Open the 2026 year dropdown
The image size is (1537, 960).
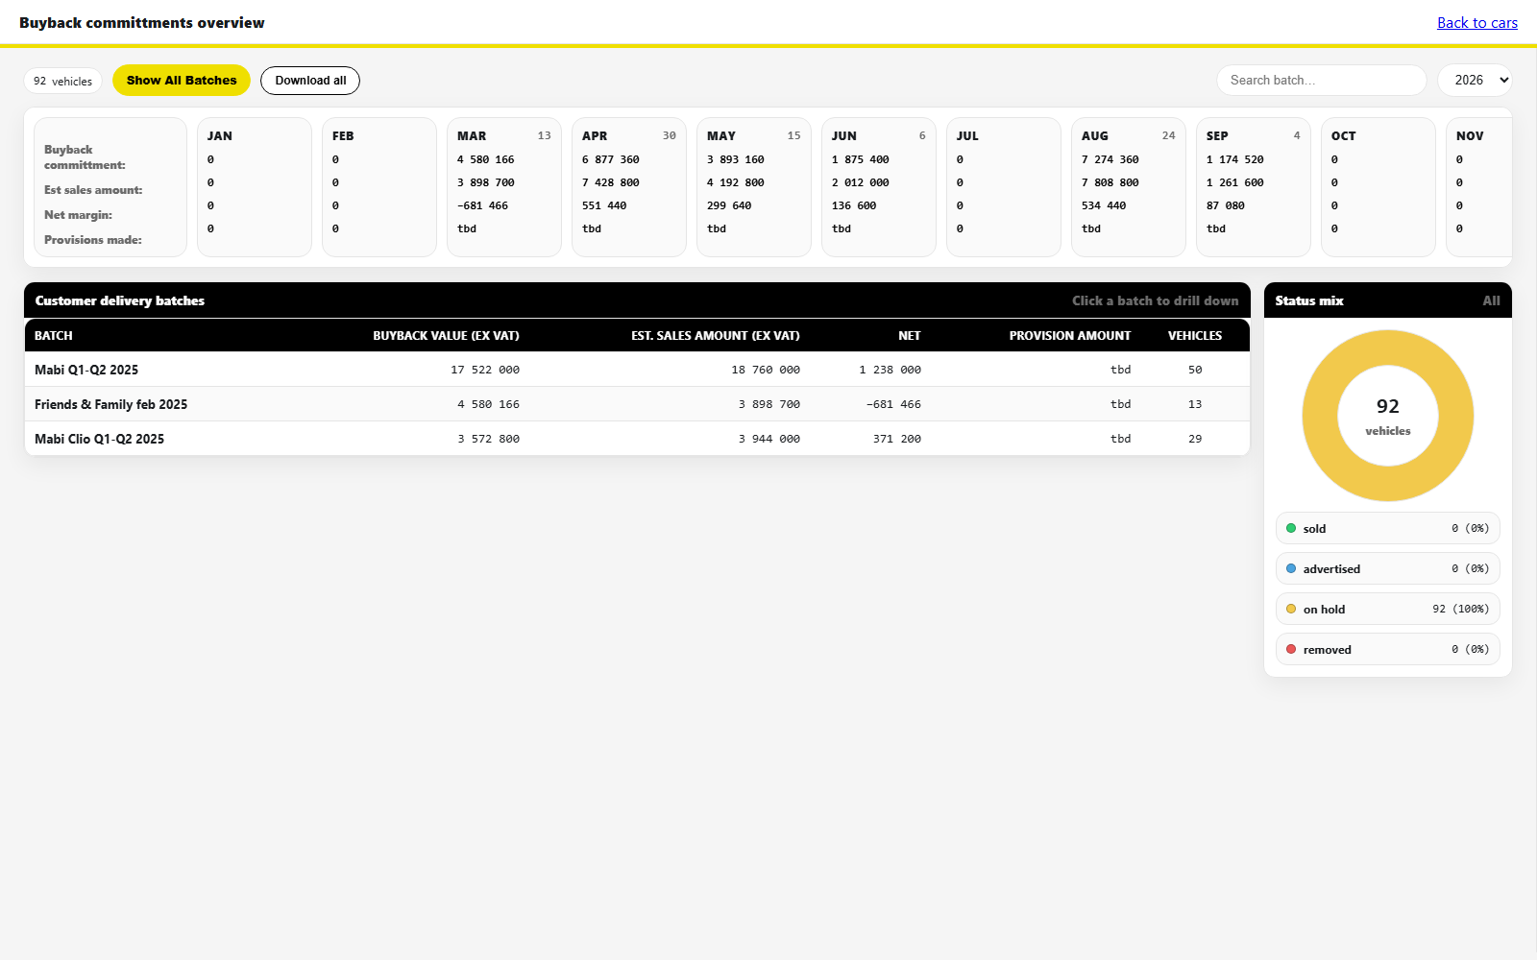pyautogui.click(x=1475, y=81)
